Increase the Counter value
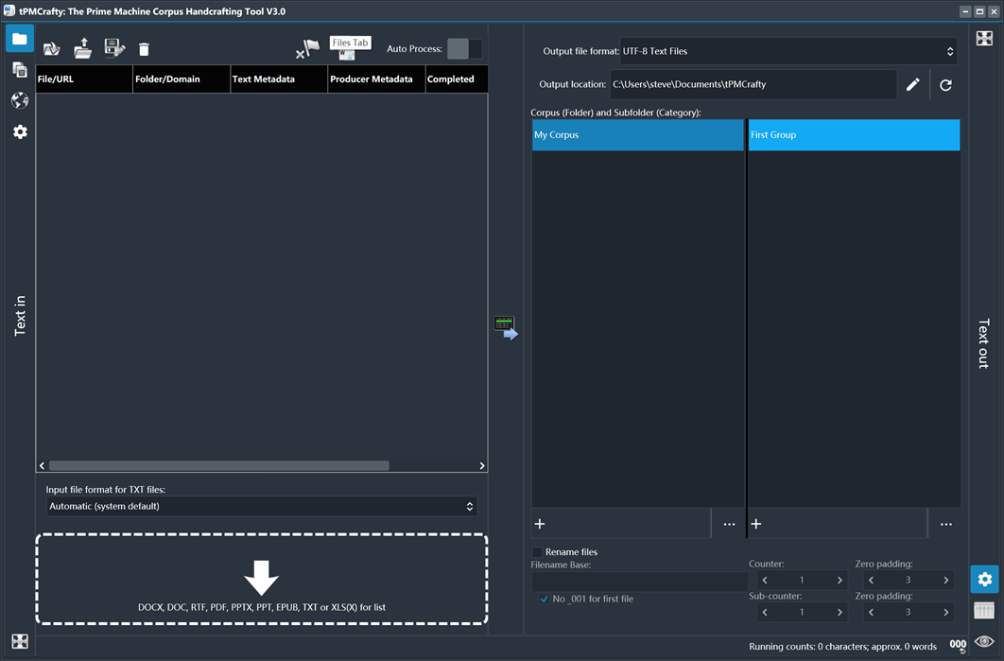 coord(840,581)
